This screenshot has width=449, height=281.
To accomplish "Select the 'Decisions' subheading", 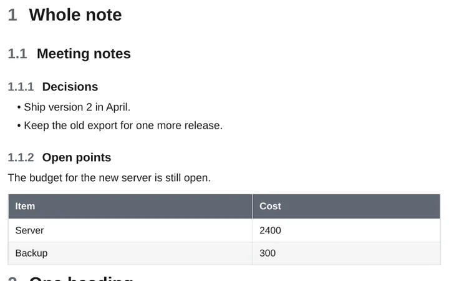I will [x=70, y=87].
